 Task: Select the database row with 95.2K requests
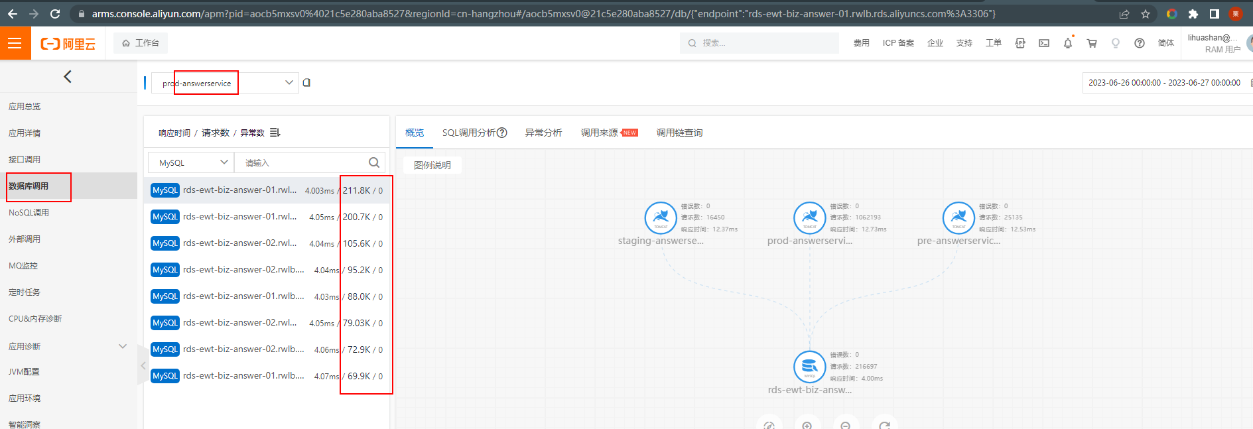tap(267, 270)
